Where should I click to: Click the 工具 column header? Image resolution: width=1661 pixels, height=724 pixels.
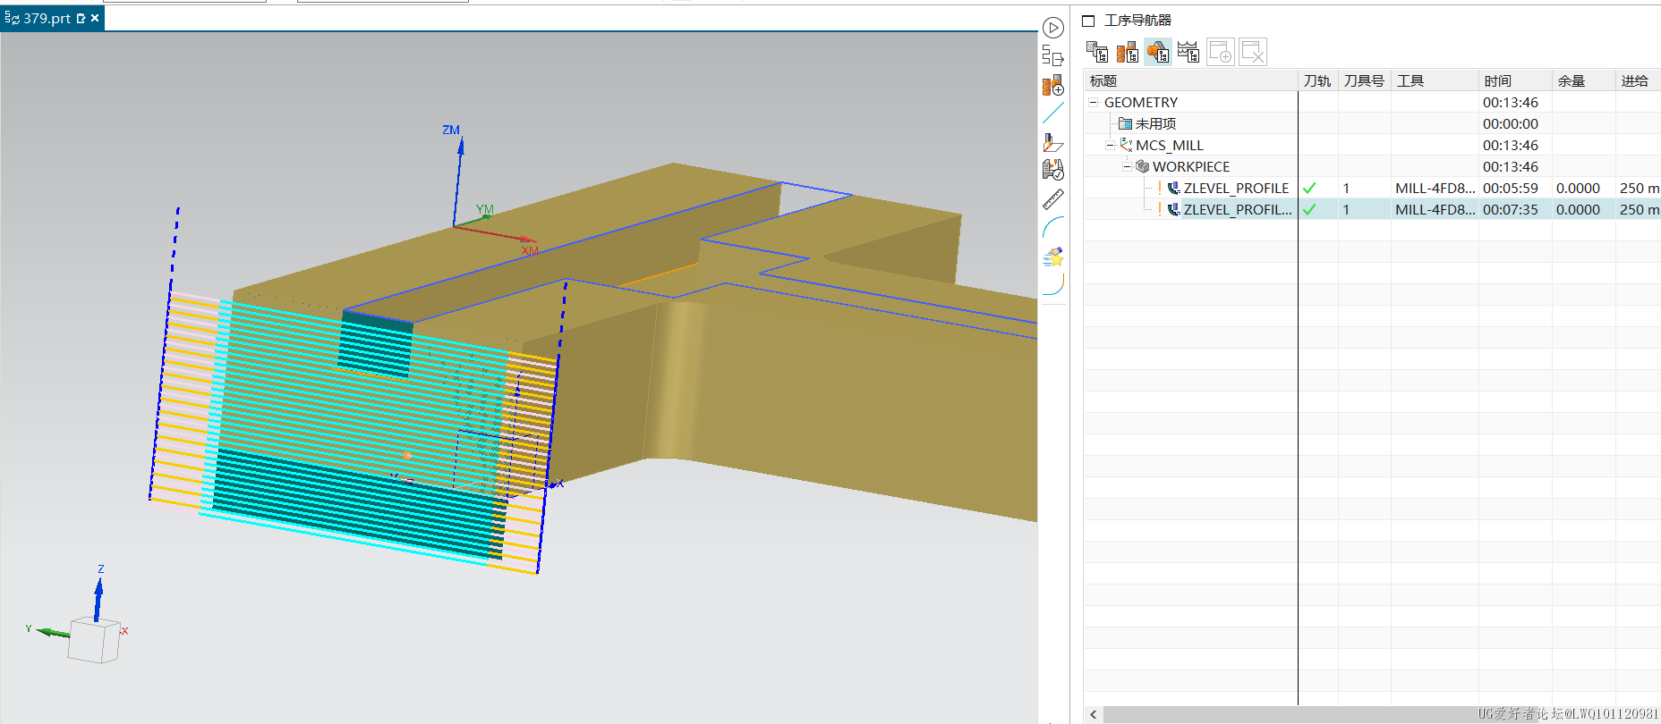pyautogui.click(x=1435, y=80)
